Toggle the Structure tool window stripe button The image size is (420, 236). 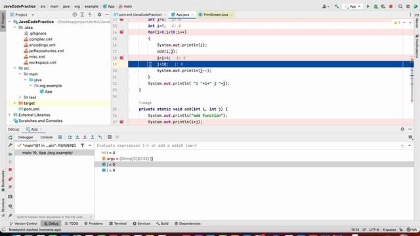3,207
